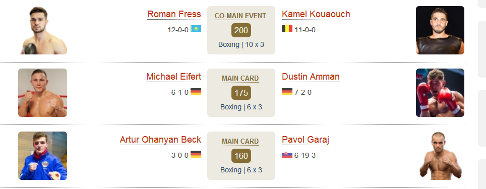Screen dimensions: 486x189
Task: Select the Roman Fress portrait photo
Action: coord(43,30)
